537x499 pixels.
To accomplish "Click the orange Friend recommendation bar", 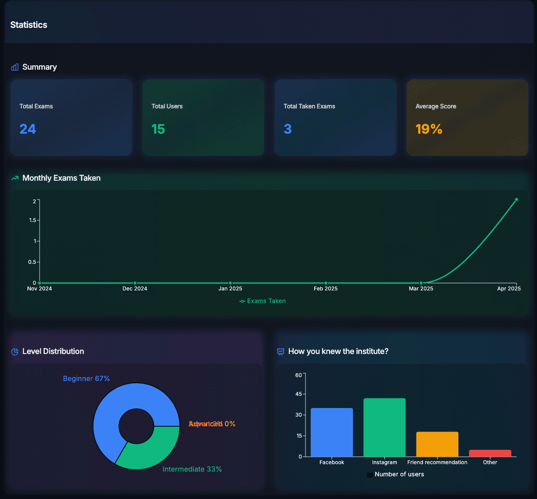I will (437, 444).
